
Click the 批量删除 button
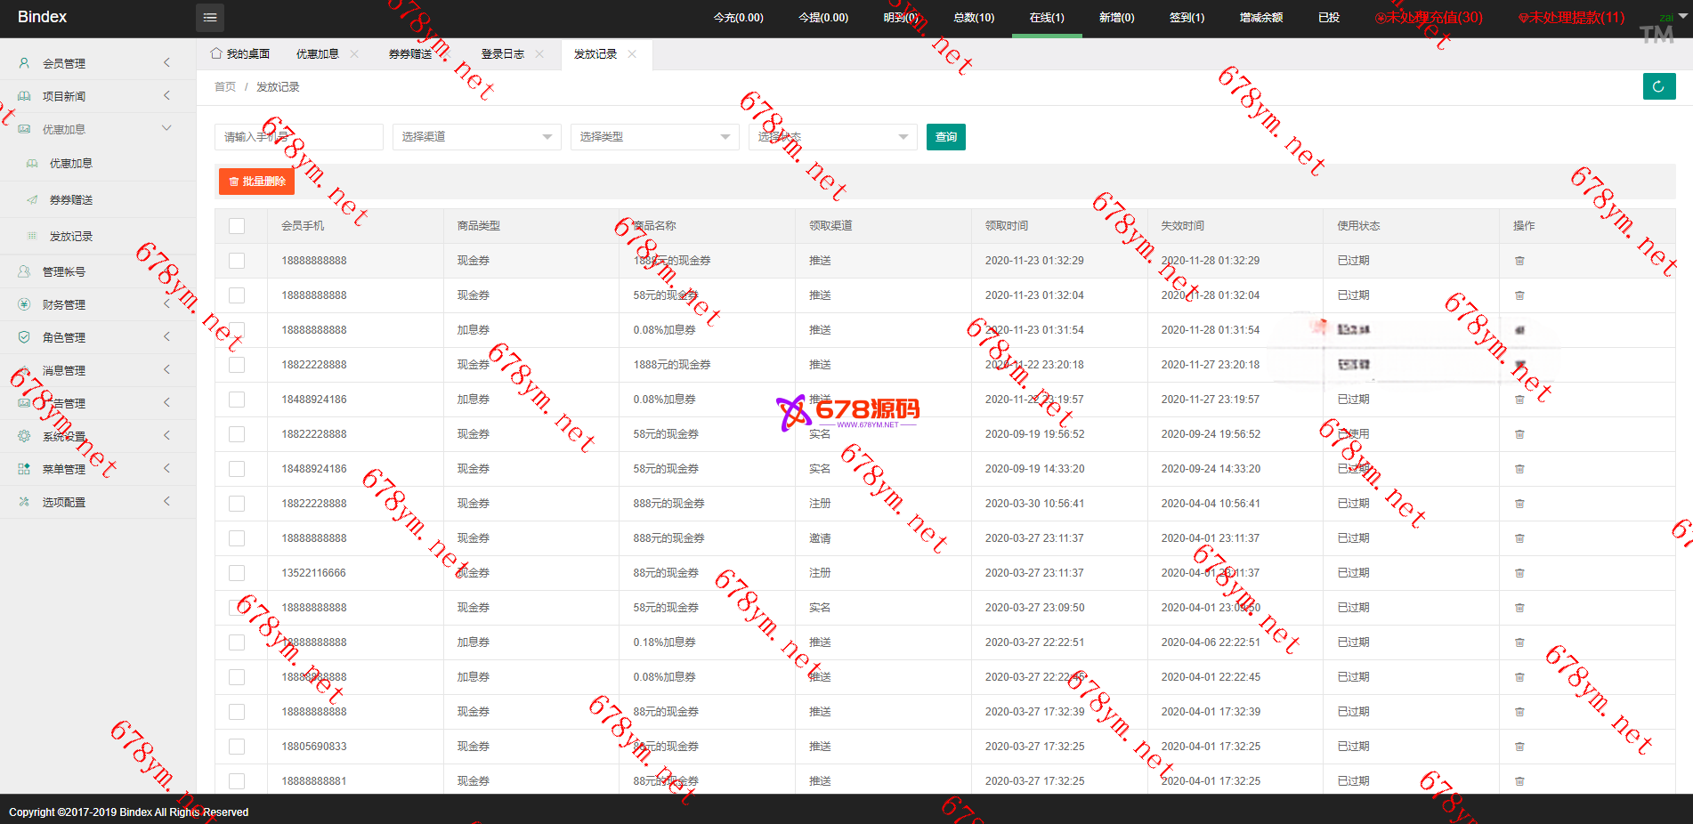pos(256,182)
